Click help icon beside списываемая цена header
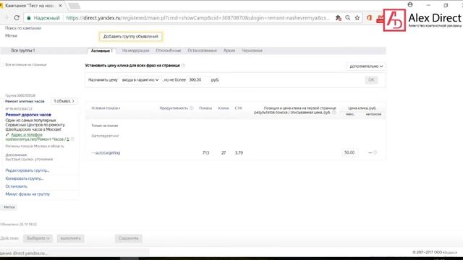 click(x=334, y=113)
